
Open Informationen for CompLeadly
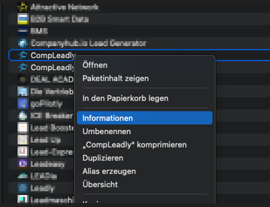(108, 118)
